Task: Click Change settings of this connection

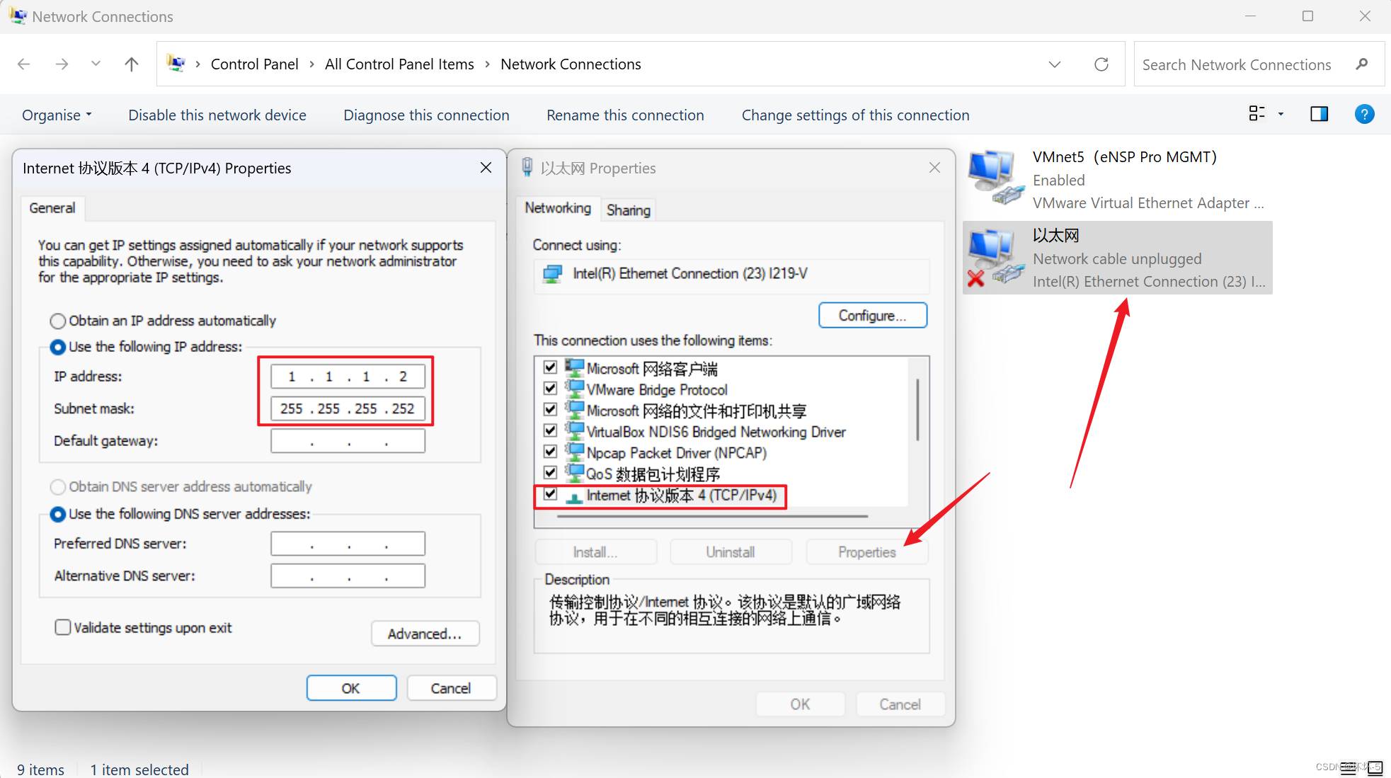Action: point(855,115)
